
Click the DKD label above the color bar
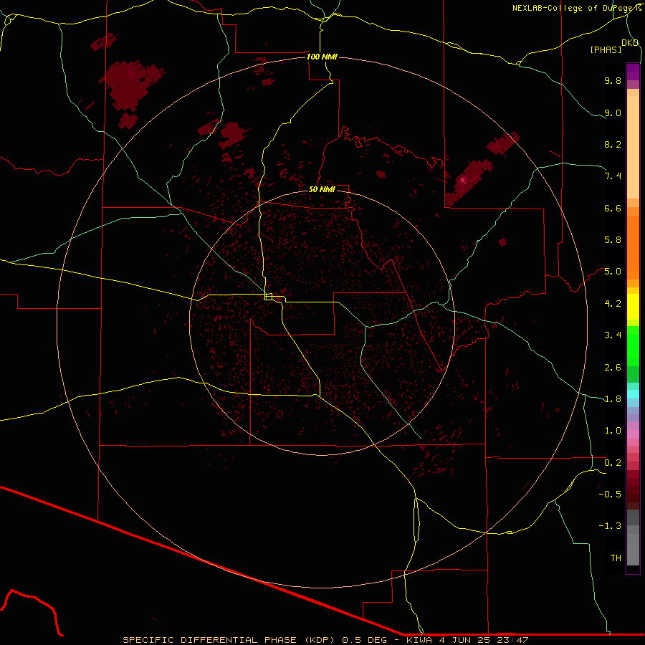click(x=630, y=43)
